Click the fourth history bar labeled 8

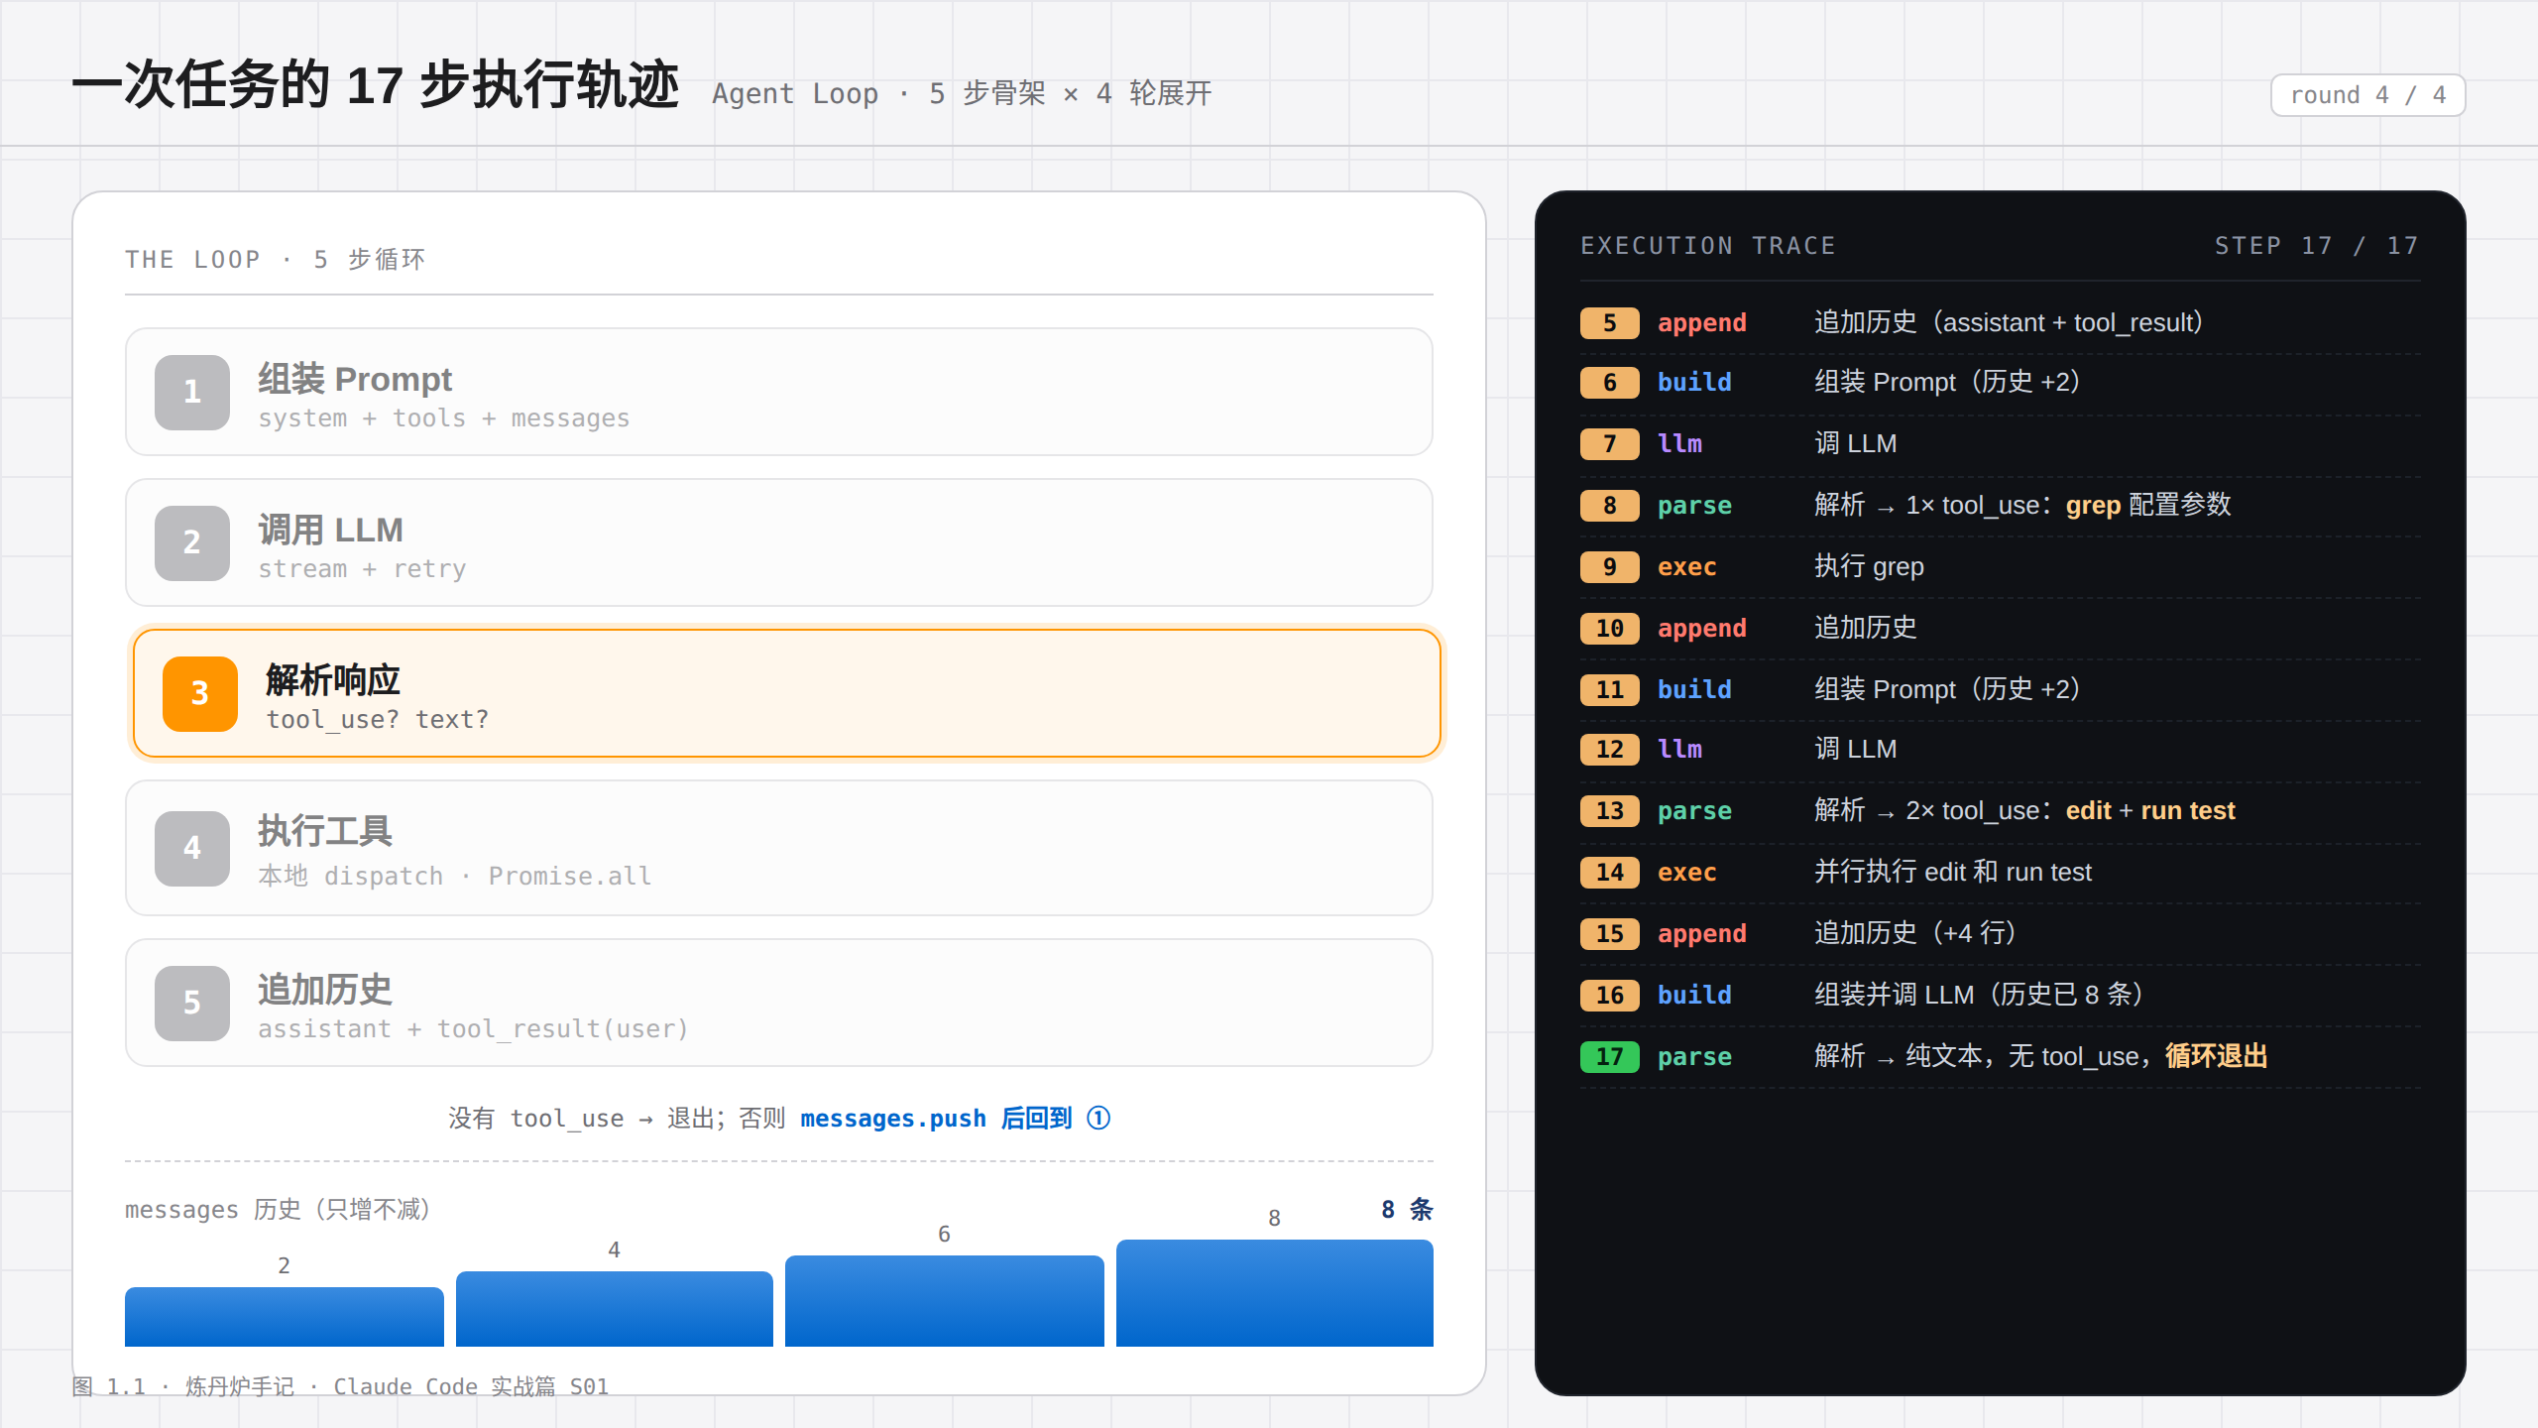1275,1292
